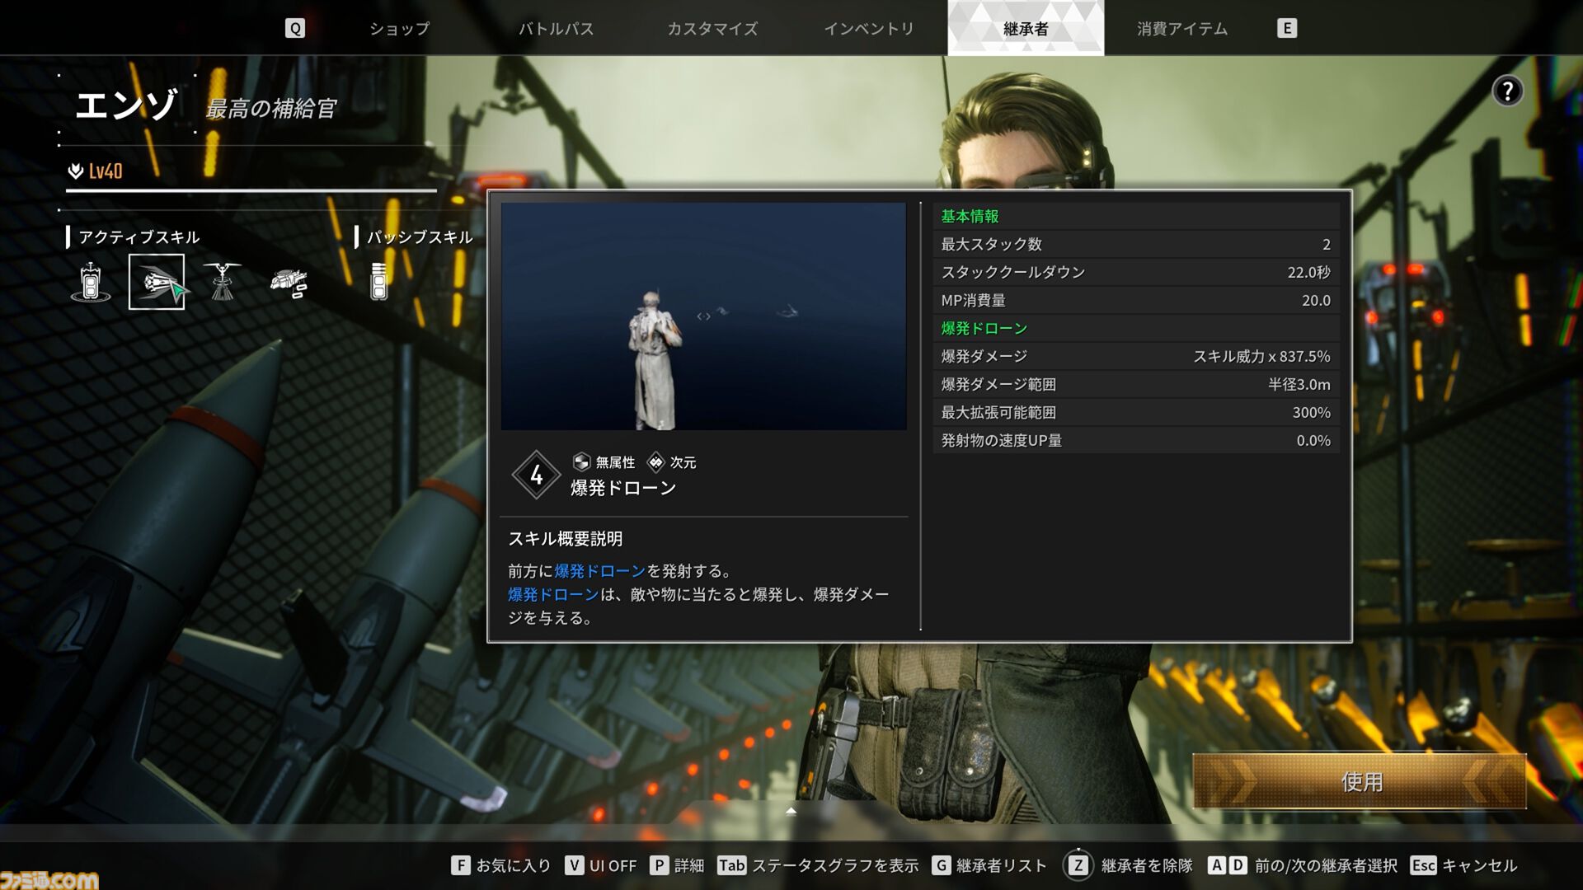The width and height of the screenshot is (1583, 890).
Task: Click the 発射物の速度UP量 row
Action: click(x=1136, y=440)
